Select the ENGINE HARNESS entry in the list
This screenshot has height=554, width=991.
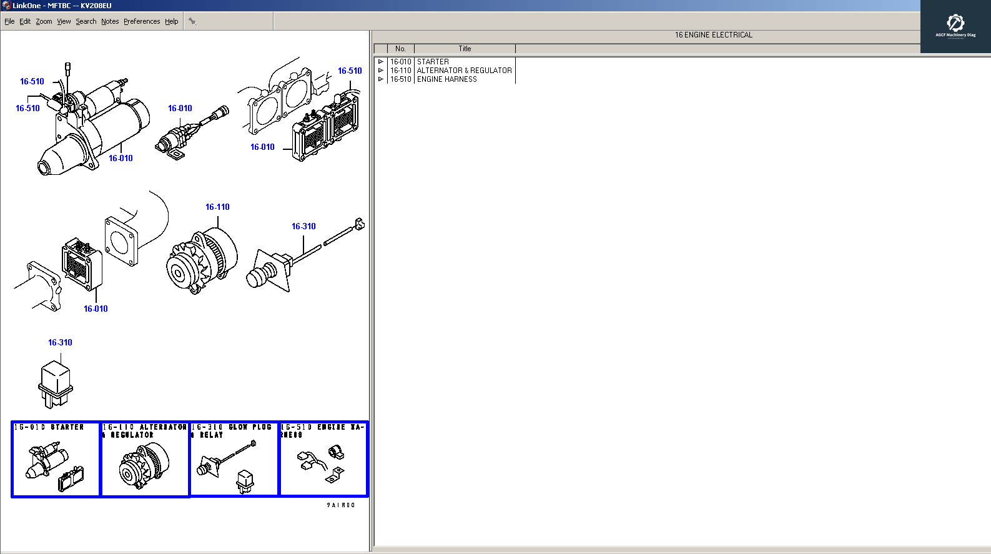tap(446, 79)
